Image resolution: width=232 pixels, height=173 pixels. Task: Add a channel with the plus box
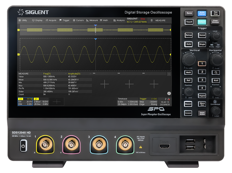pyautogui.click(x=56, y=102)
